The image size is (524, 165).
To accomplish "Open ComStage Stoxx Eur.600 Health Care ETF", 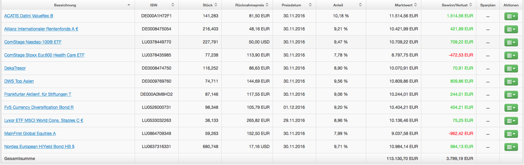I will click(x=44, y=55).
